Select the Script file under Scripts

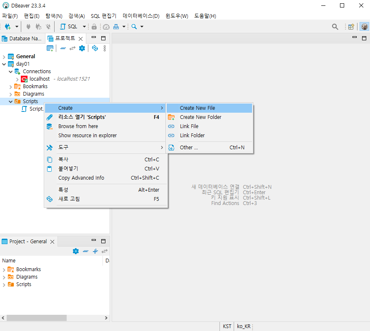(x=32, y=109)
